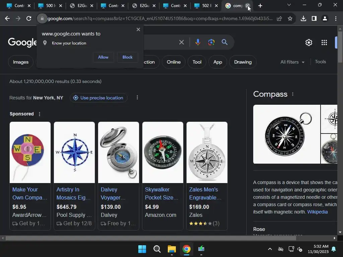Image resolution: width=343 pixels, height=257 pixels.
Task: Select the Images filter chip
Action: 21,62
